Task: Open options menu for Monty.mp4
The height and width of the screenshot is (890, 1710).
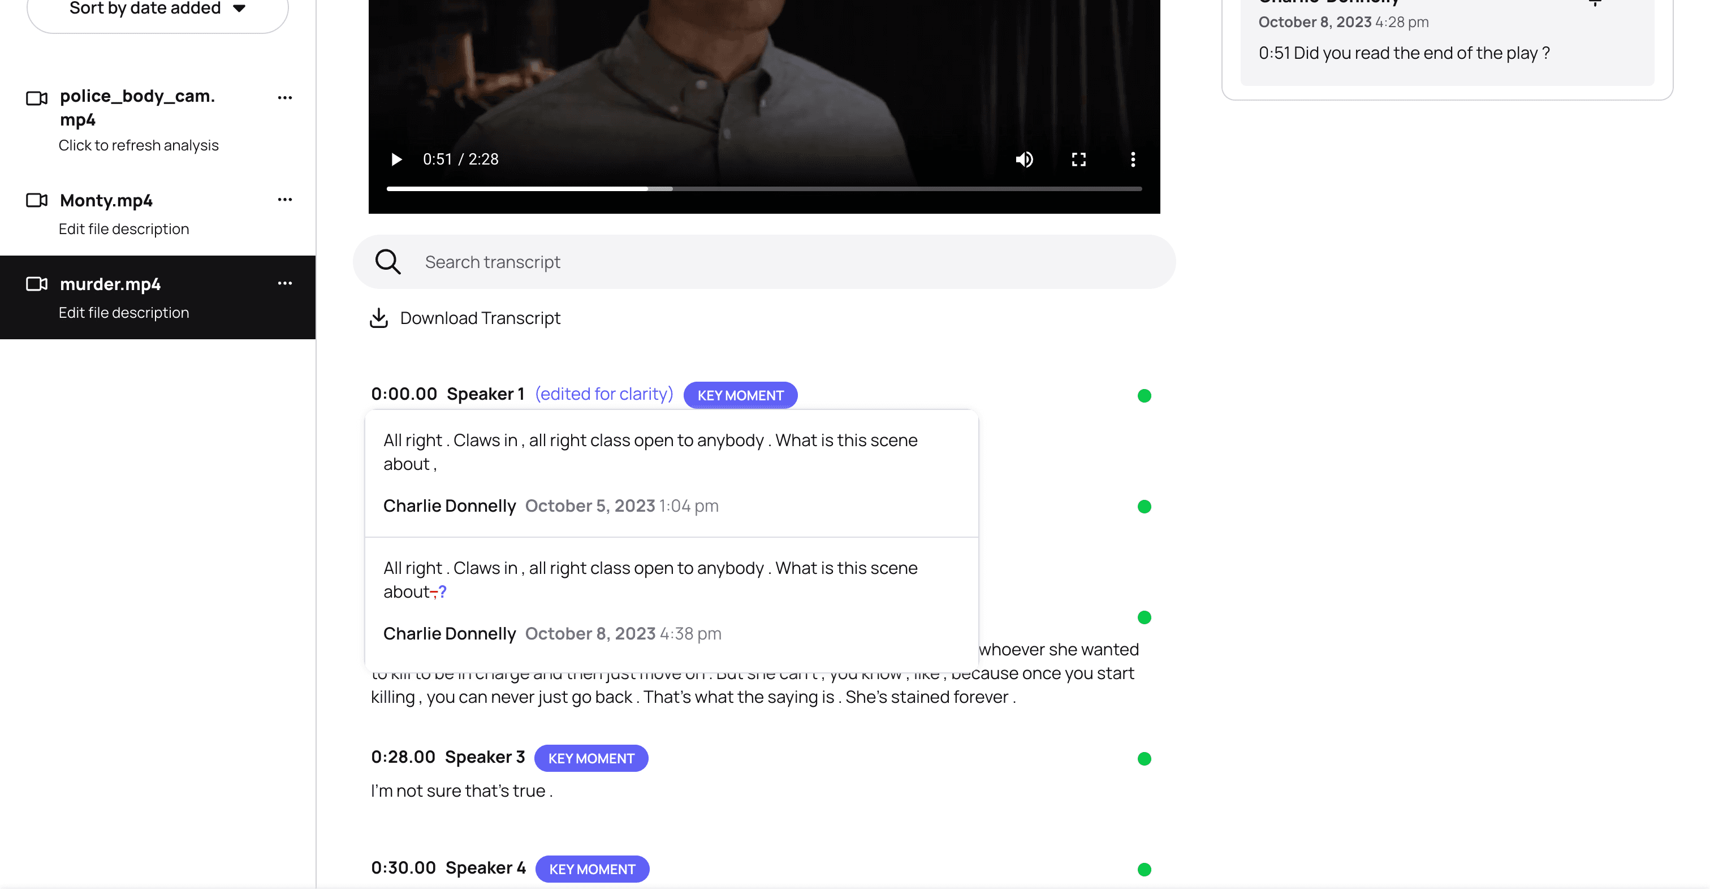Action: point(285,200)
